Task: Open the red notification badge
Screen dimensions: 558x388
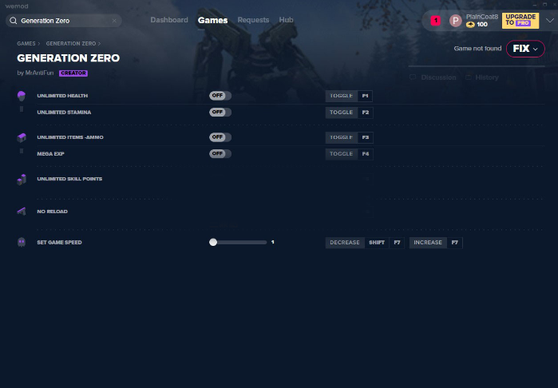Action: click(x=436, y=21)
